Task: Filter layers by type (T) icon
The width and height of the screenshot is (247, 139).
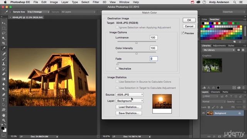Action: point(231,96)
